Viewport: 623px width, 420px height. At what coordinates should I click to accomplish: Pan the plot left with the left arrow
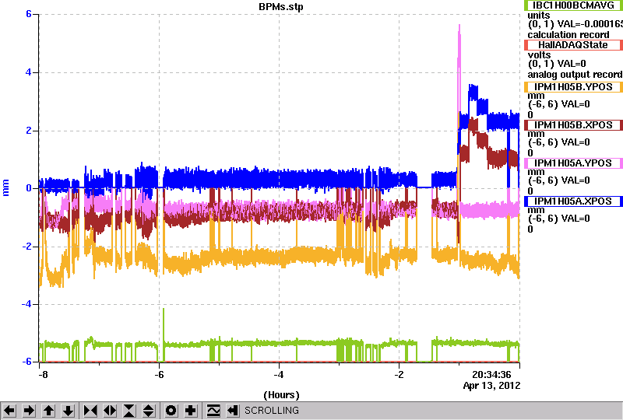pos(9,411)
